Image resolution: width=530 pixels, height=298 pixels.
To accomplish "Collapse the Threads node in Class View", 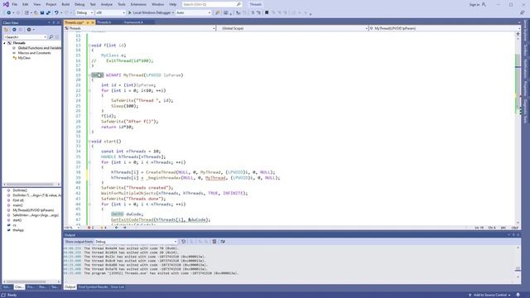I will click(x=4, y=43).
